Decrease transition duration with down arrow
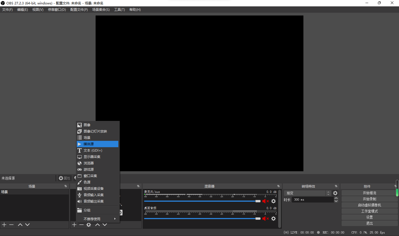399x236 pixels. point(336,201)
